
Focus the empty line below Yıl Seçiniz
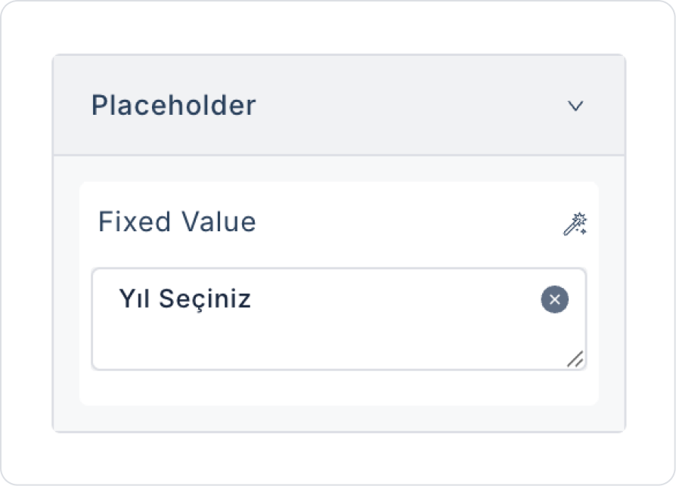point(302,342)
